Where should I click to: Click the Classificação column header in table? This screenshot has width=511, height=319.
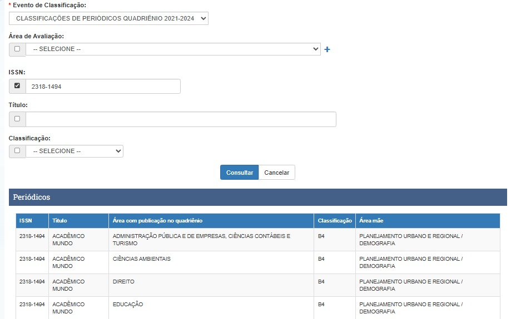click(335, 221)
